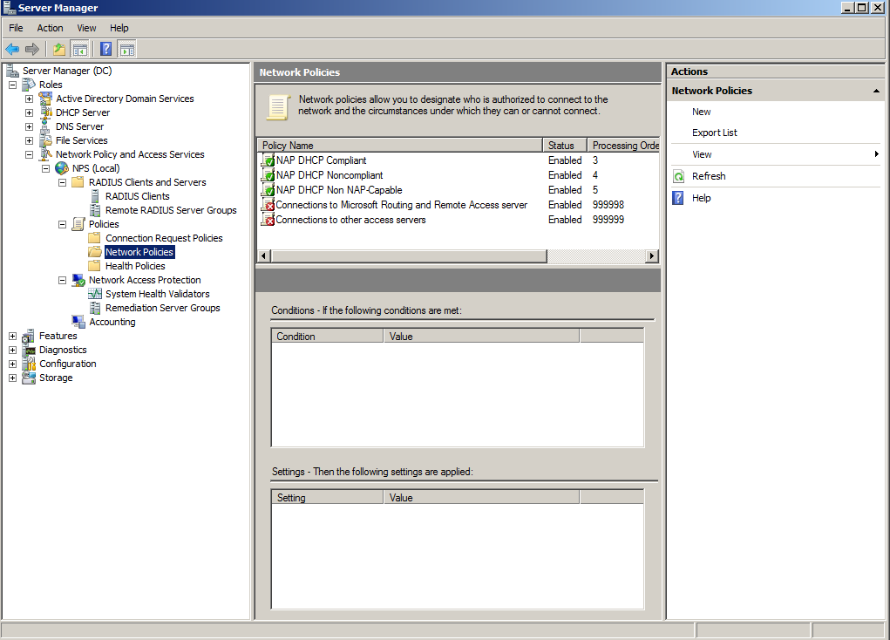Screen dimensions: 890x640
Task: Click the Connections to other access servers icon
Action: [268, 220]
